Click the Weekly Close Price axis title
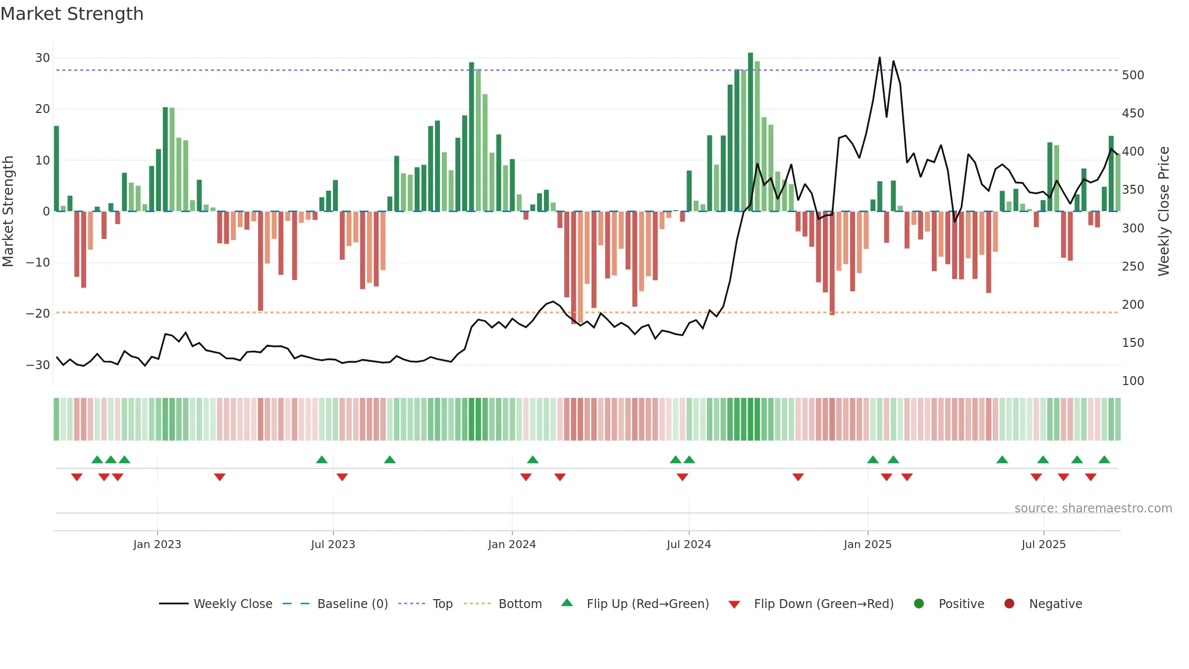 coord(1164,211)
